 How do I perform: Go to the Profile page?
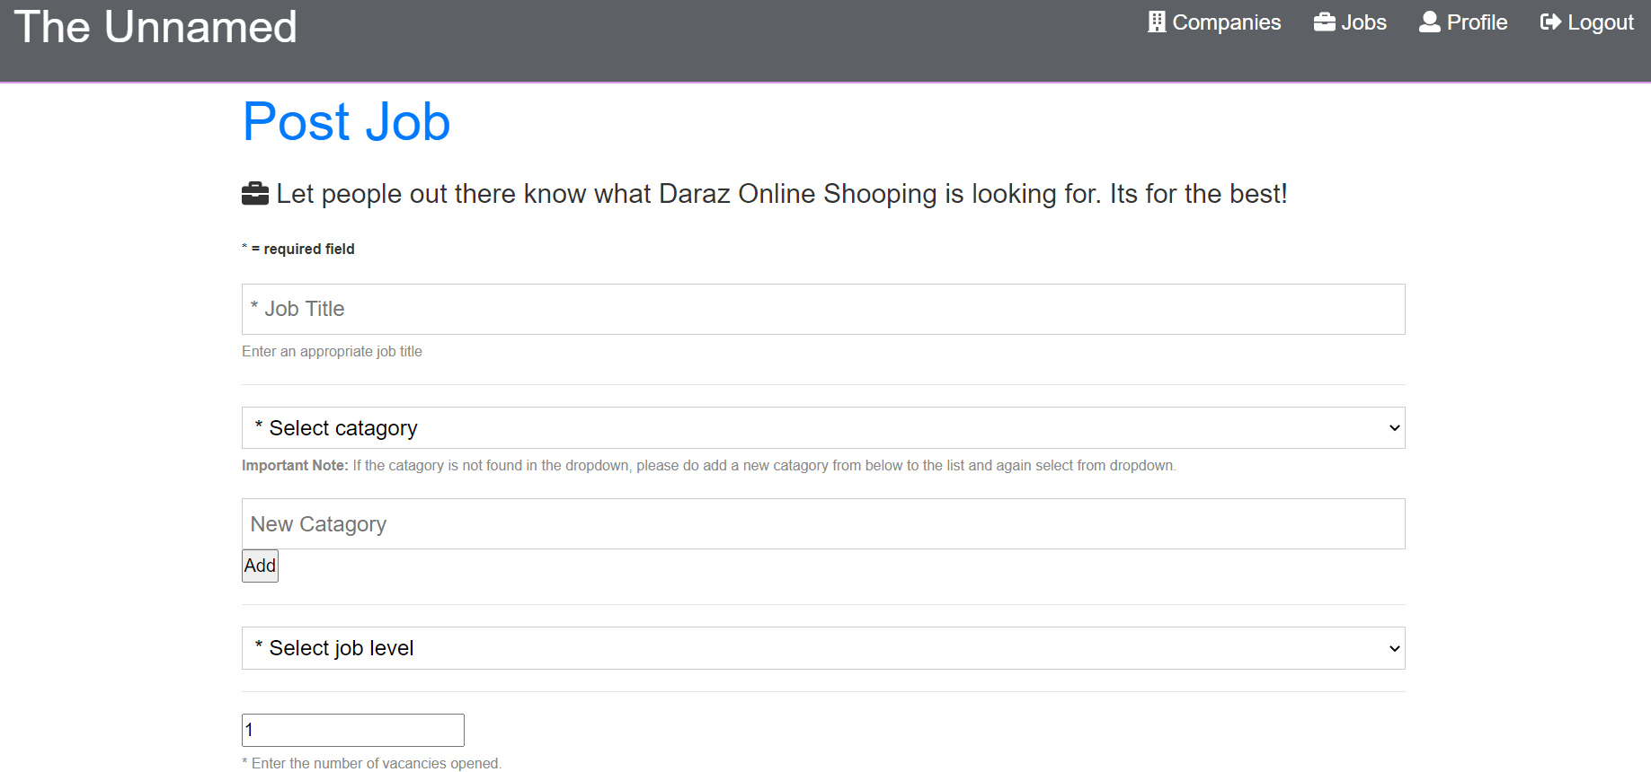1463,22
